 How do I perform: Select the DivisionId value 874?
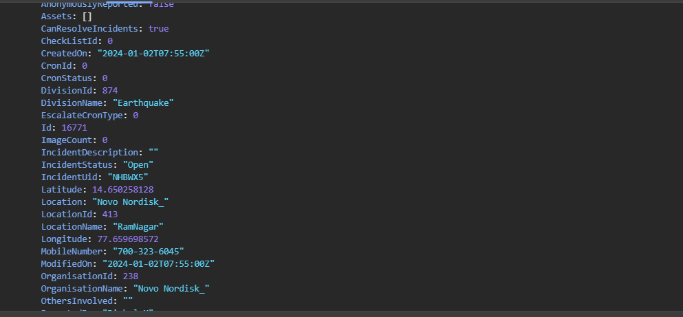coord(109,90)
